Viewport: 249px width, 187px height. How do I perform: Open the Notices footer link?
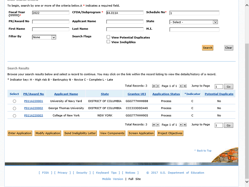[130, 173]
